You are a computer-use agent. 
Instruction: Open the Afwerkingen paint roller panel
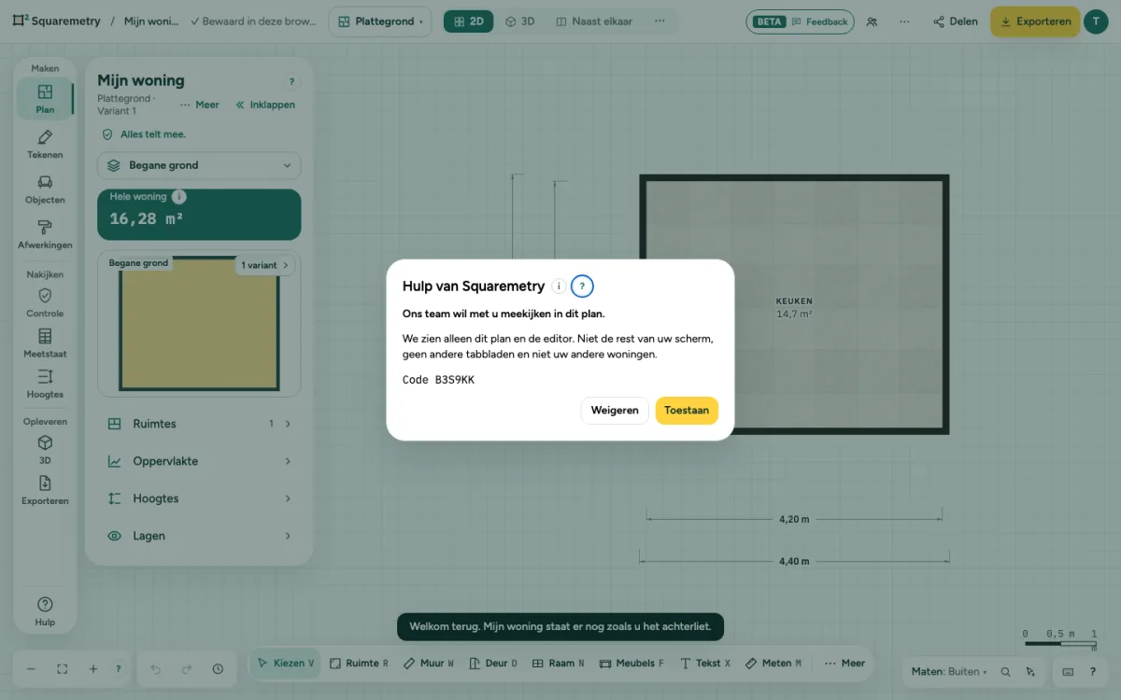pos(45,234)
